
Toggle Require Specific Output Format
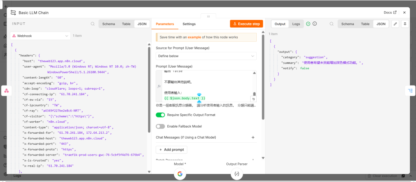[x=160, y=115]
